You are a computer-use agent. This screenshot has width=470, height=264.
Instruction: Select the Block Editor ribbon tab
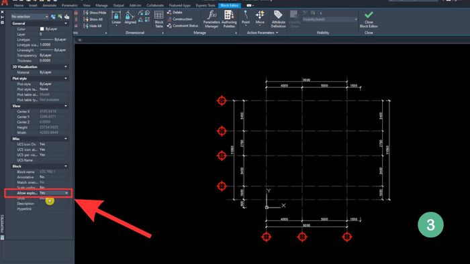(x=230, y=5)
